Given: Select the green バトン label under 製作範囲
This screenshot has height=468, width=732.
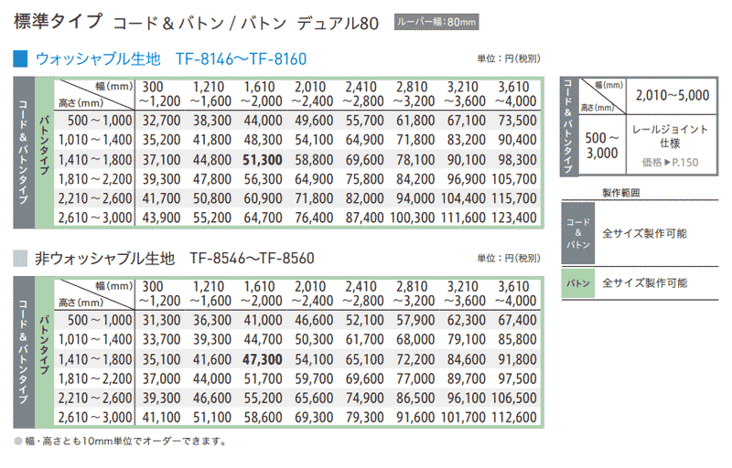Looking at the screenshot, I should pos(576,283).
